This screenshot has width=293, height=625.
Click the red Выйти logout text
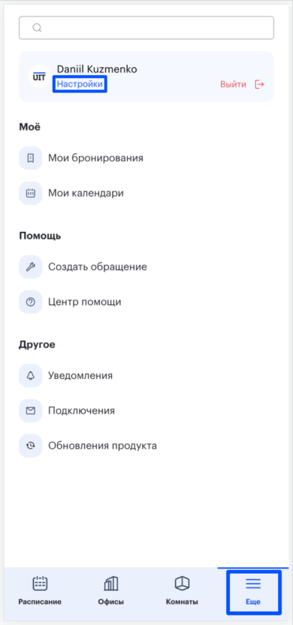[233, 84]
